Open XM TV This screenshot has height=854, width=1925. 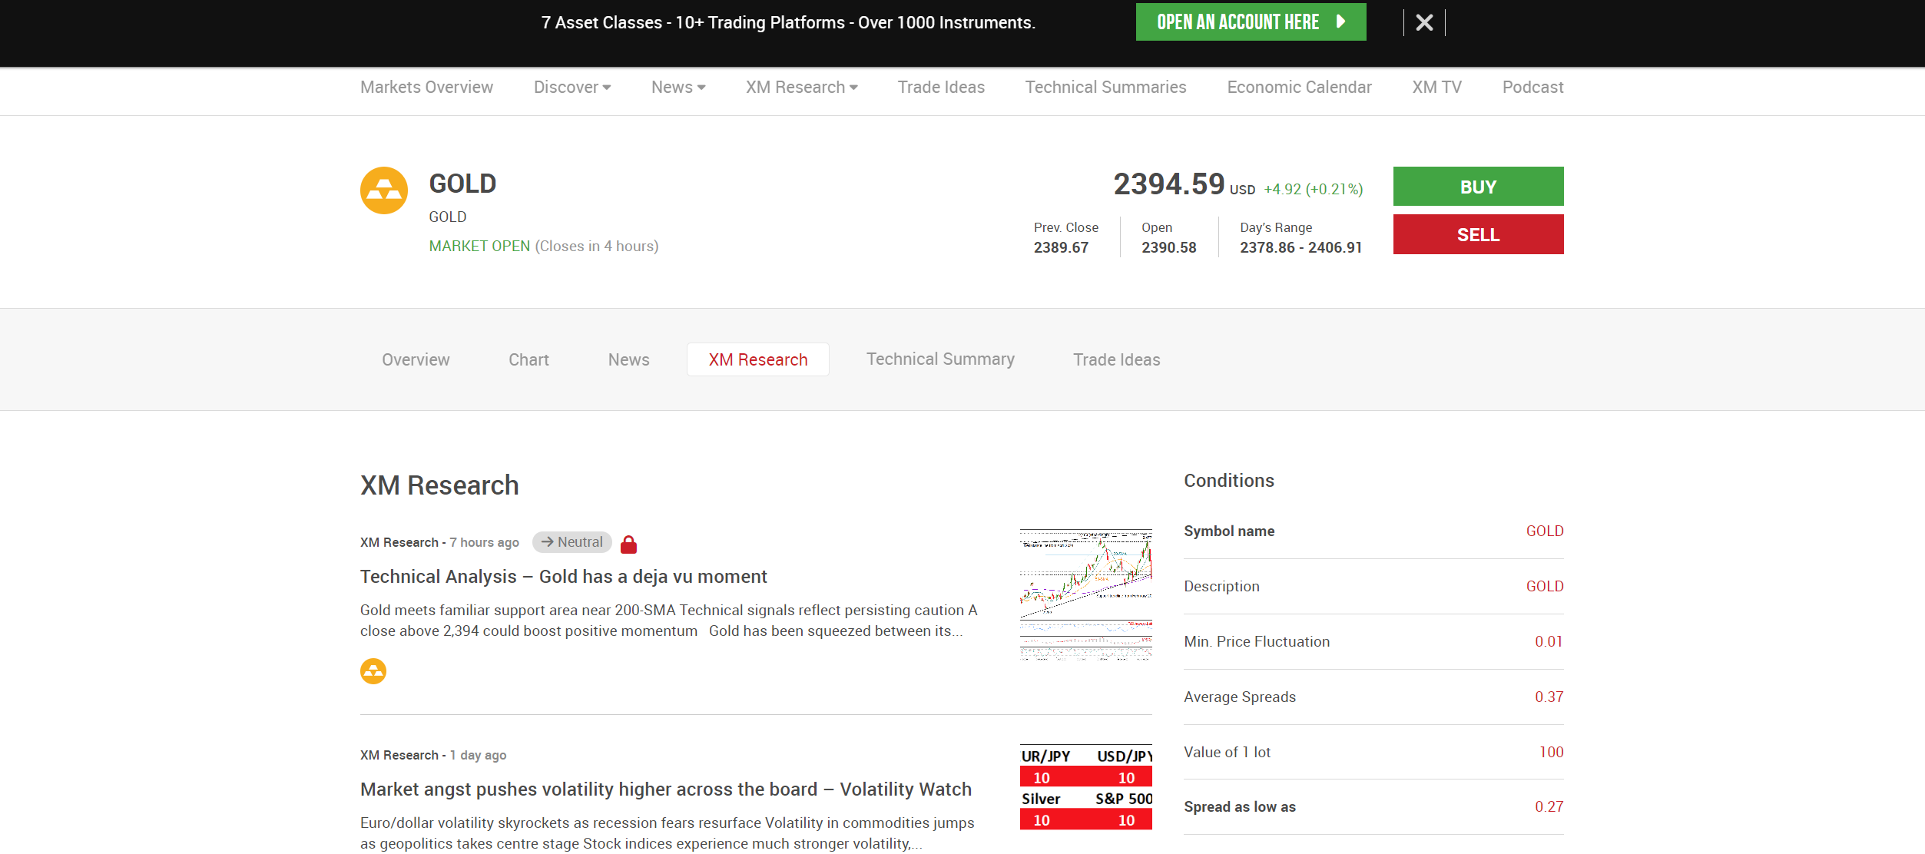click(x=1436, y=88)
